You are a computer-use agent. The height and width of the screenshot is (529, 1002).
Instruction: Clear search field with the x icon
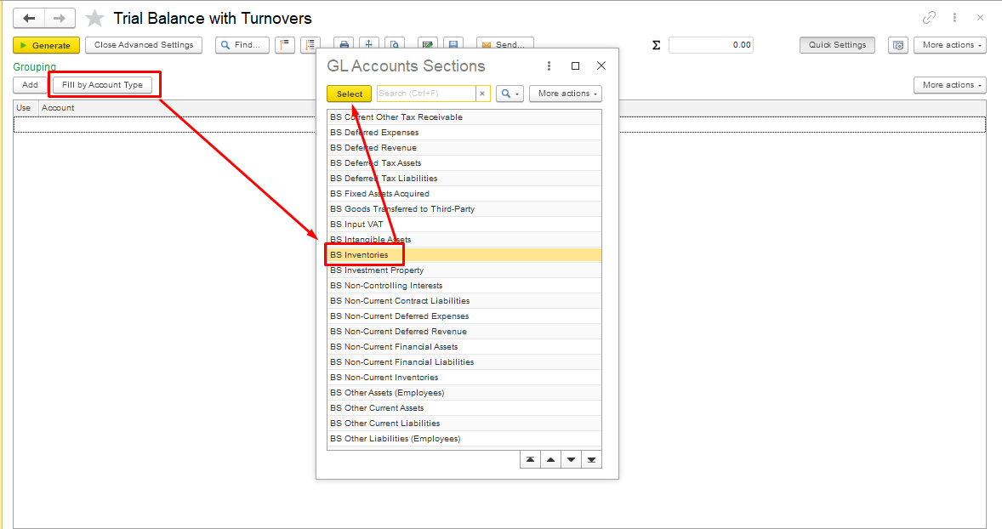coord(482,94)
